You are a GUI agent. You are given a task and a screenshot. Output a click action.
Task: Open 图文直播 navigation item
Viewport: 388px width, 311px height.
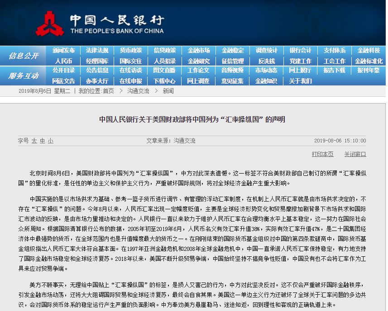164,71
